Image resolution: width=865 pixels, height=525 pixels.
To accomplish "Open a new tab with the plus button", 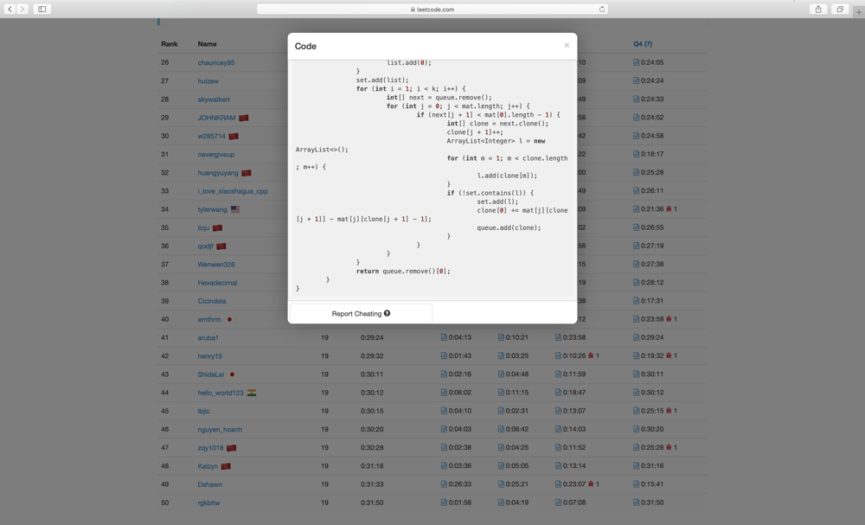I will click(x=858, y=10).
